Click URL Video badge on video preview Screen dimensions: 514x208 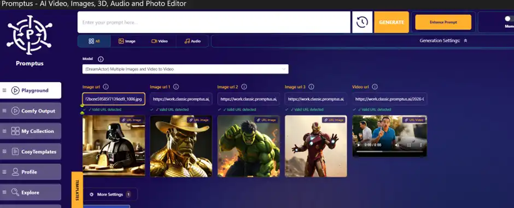tap(414, 120)
